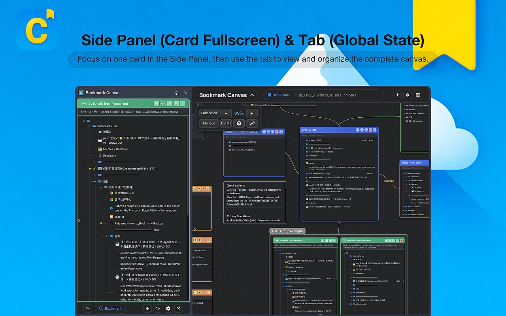Screen dimensions: 506x316
Task: Open the My files - OneDrive bookmark
Action: pos(113,149)
